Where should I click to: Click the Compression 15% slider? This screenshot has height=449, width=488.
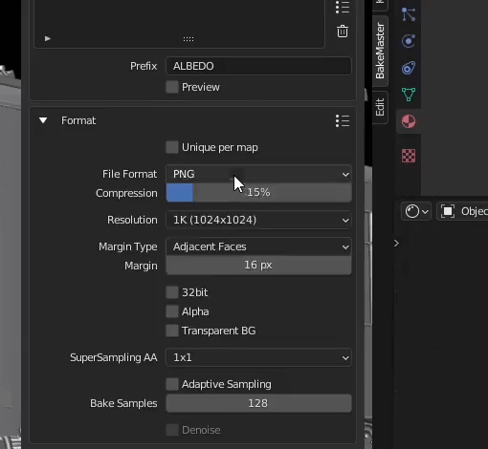[x=258, y=193]
